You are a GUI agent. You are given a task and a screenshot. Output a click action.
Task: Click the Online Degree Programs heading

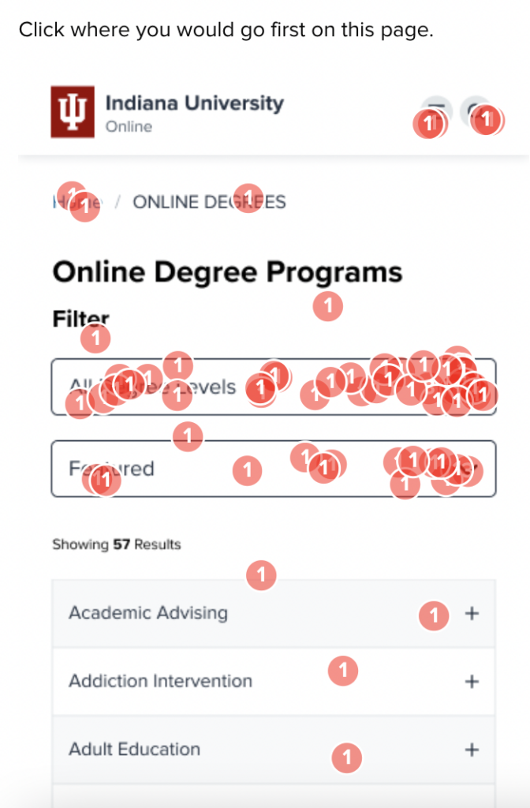(x=227, y=272)
